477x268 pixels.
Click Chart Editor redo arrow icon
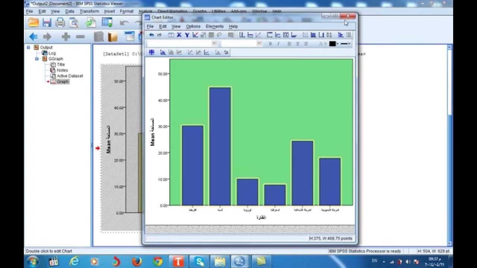(159, 35)
